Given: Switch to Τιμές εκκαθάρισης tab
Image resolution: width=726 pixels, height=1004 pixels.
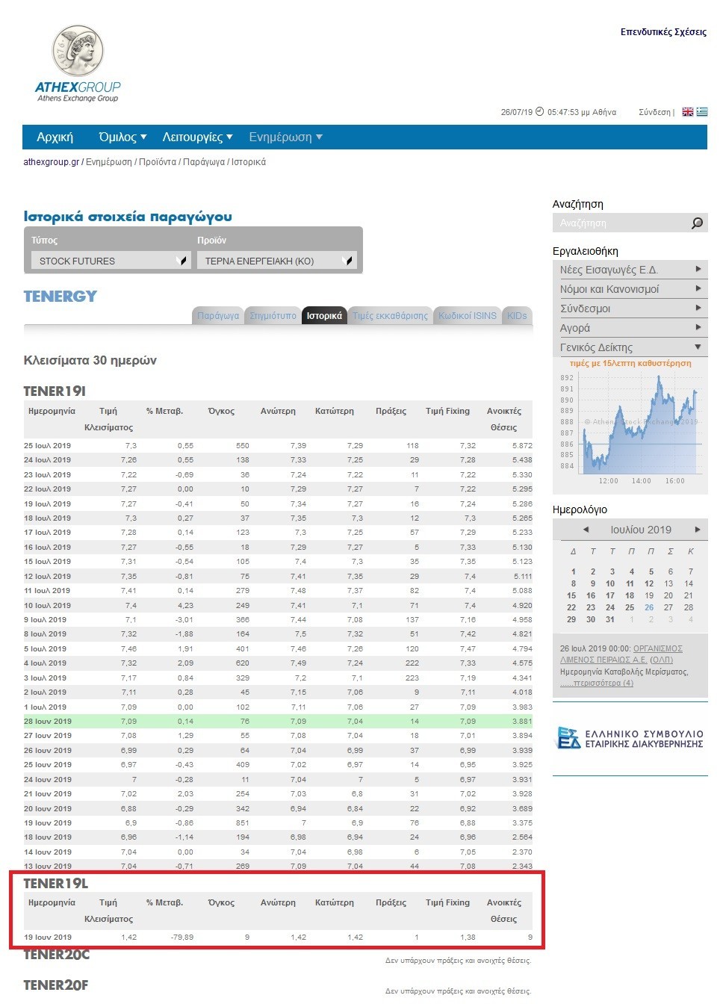Looking at the screenshot, I should pyautogui.click(x=390, y=316).
